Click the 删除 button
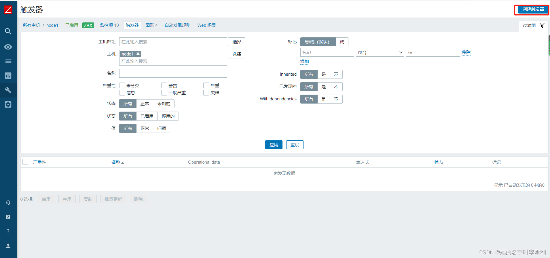The height and width of the screenshot is (258, 550). click(138, 199)
